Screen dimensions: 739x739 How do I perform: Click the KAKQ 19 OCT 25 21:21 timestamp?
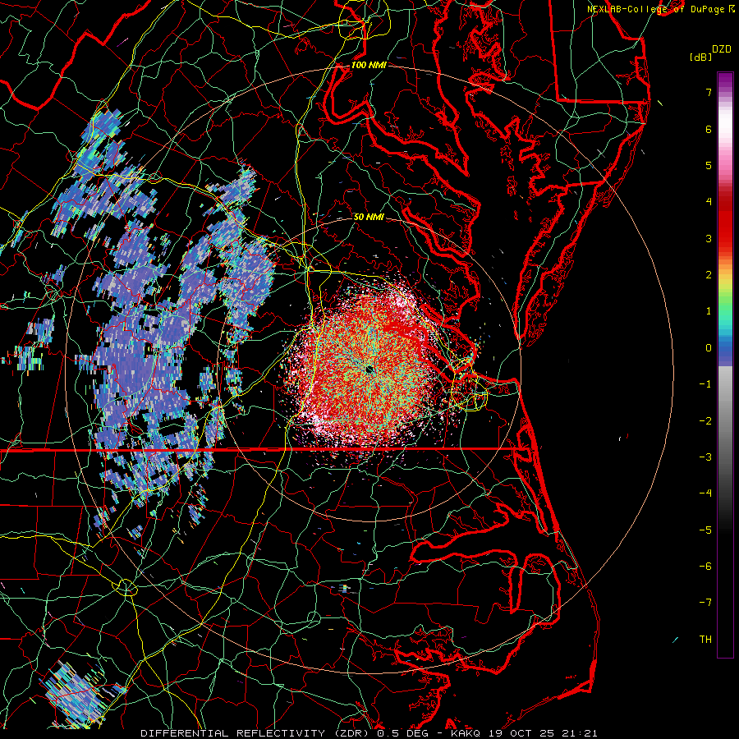[x=524, y=733]
